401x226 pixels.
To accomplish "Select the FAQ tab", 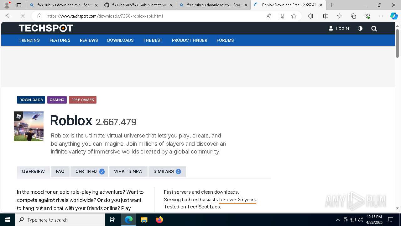I will click(x=60, y=171).
